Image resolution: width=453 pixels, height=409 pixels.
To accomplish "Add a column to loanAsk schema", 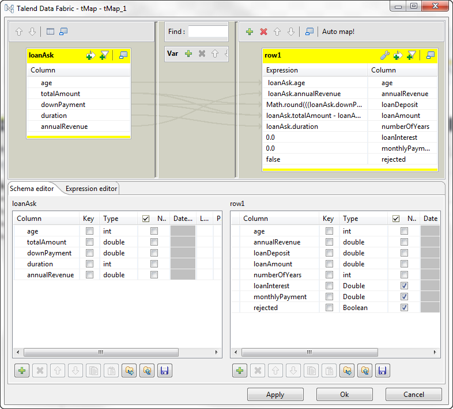I will pyautogui.click(x=22, y=370).
